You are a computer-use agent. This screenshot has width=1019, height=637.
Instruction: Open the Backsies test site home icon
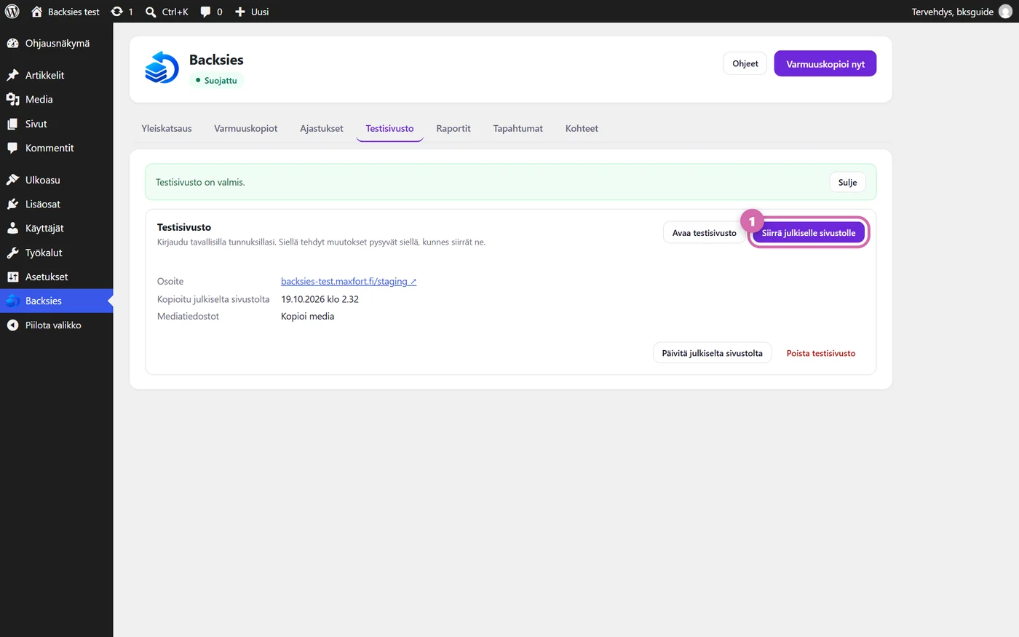(x=36, y=12)
